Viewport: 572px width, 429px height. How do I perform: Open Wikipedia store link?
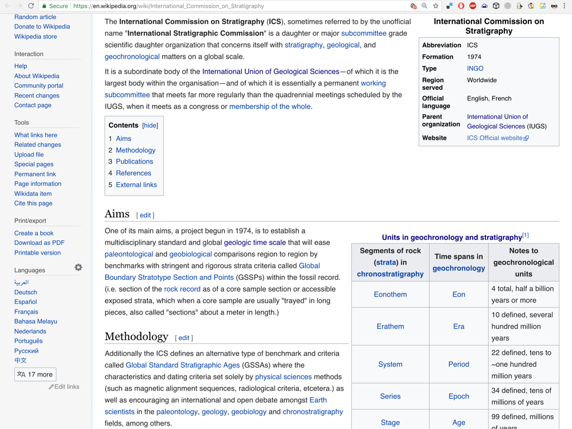pos(35,36)
